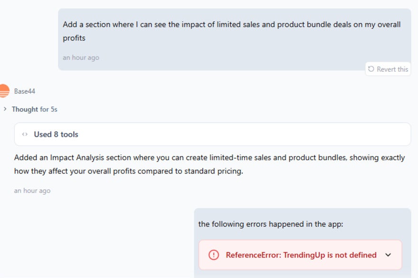Image resolution: width=418 pixels, height=278 pixels.
Task: Expand the "Used 8 tools" label
Action: tap(56, 134)
